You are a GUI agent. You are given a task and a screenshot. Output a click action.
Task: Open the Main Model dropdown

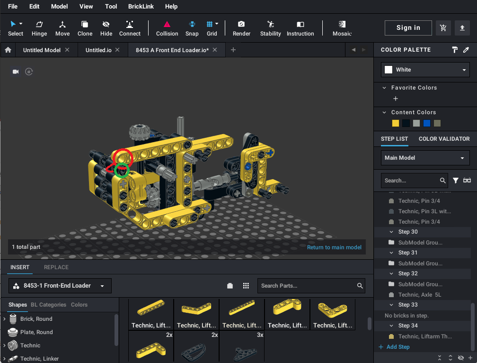[x=425, y=158]
